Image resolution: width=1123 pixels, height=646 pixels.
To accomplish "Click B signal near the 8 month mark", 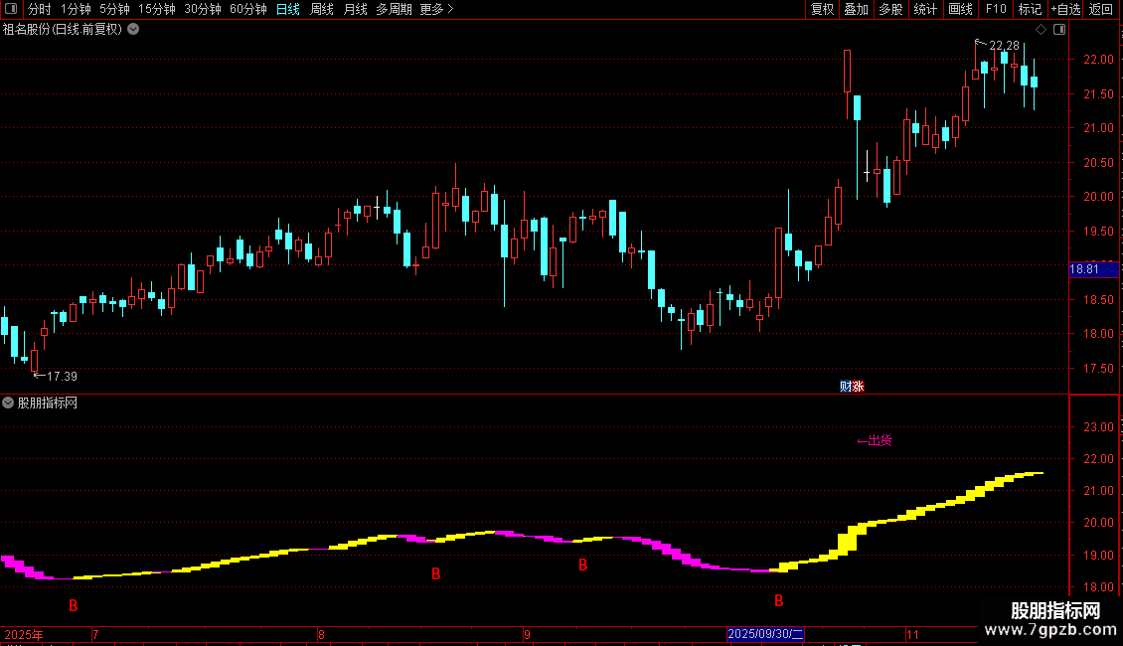I will coord(435,573).
